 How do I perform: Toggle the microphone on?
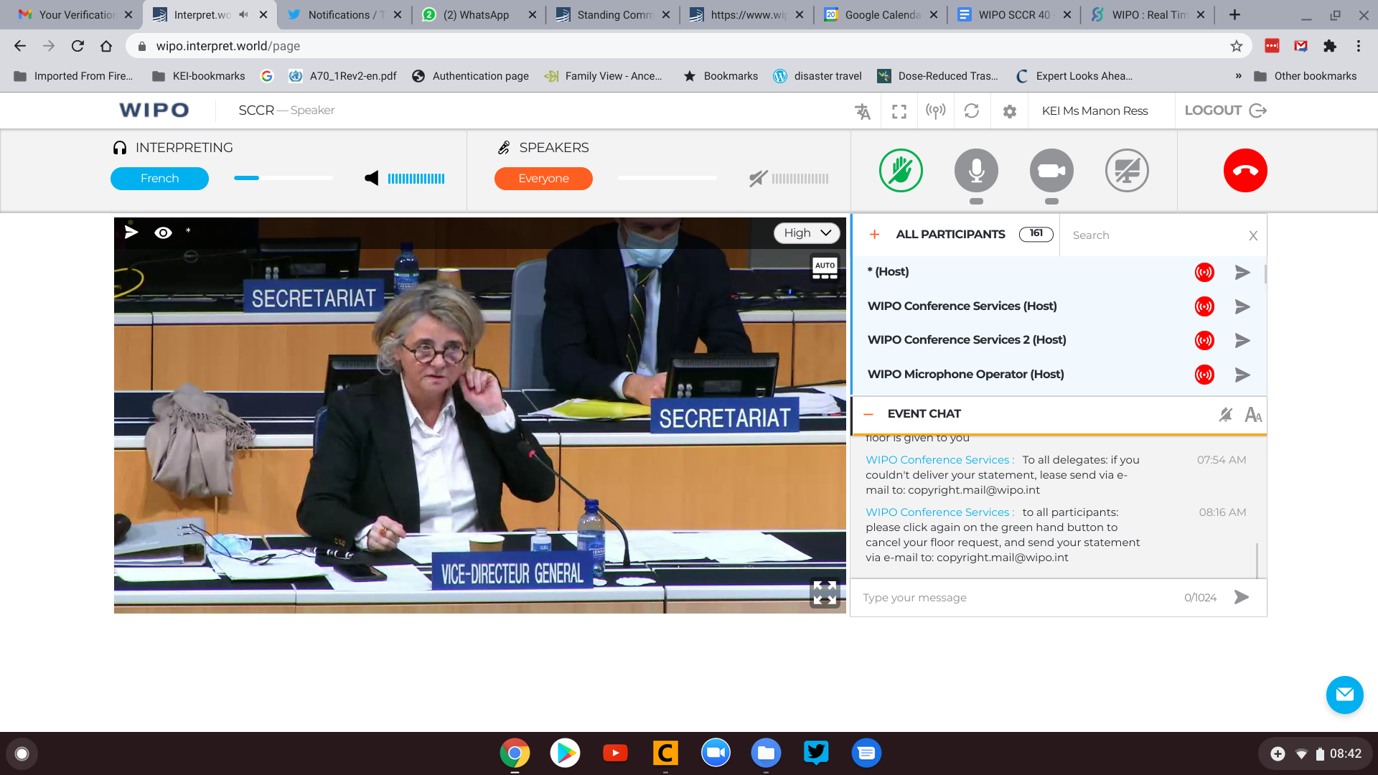976,171
